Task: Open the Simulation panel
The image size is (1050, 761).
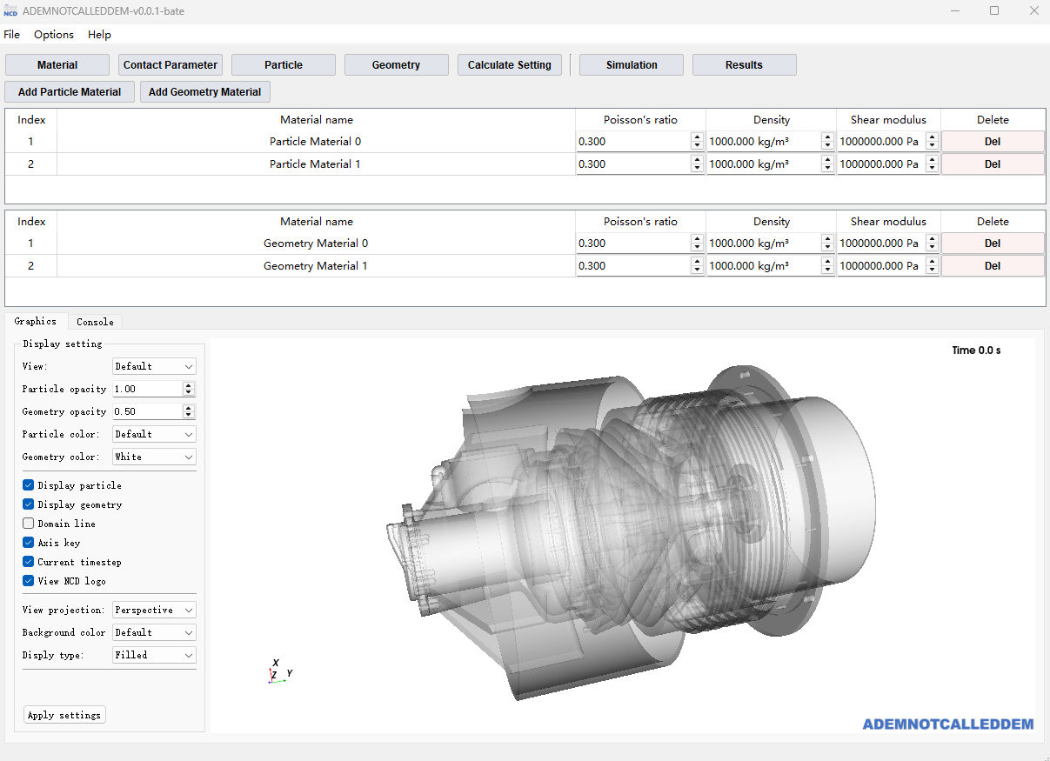Action: point(631,64)
